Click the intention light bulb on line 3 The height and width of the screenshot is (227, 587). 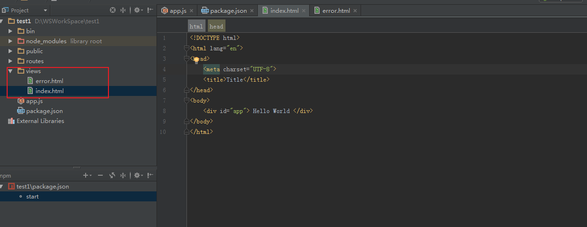point(196,60)
